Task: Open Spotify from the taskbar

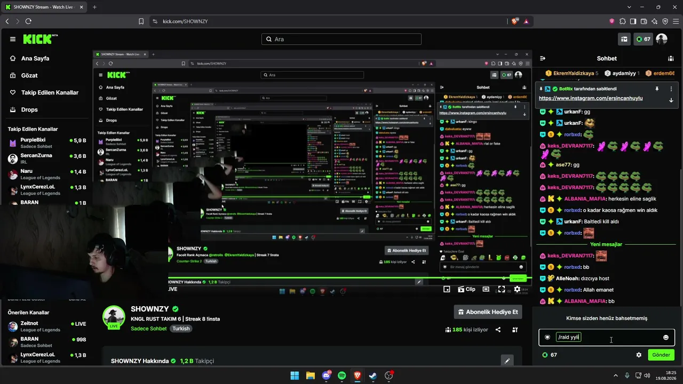Action: 341,375
